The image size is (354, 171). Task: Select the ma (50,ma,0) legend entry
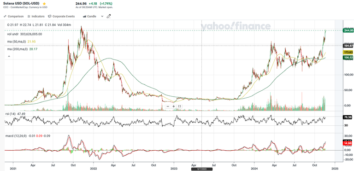pyautogui.click(x=22, y=41)
